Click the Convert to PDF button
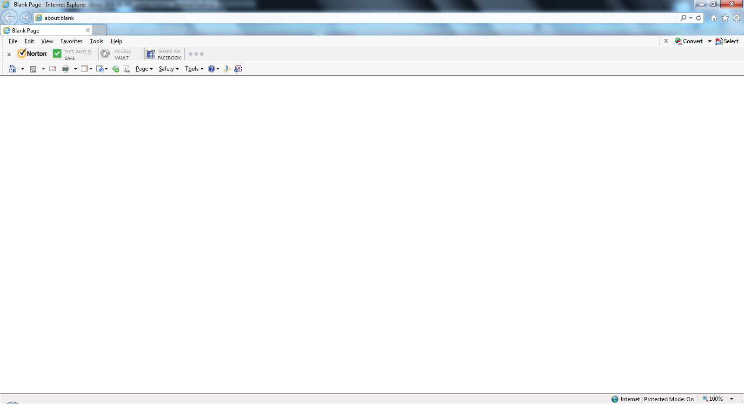The image size is (744, 404). 689,41
